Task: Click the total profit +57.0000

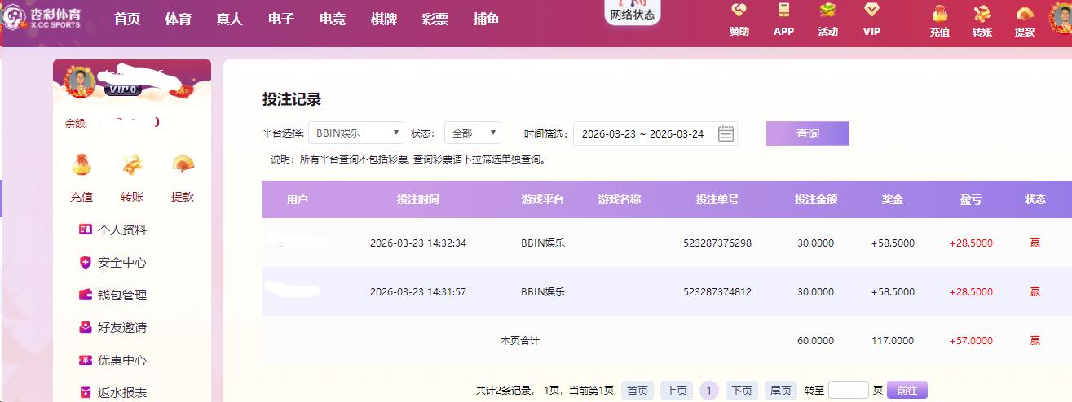Action: (x=971, y=341)
